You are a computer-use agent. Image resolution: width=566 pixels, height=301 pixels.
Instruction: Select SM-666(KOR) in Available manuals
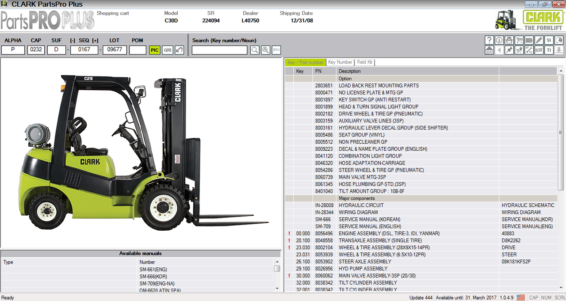point(137,277)
